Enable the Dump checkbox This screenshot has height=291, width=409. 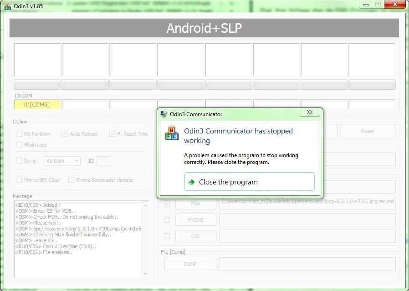19,161
